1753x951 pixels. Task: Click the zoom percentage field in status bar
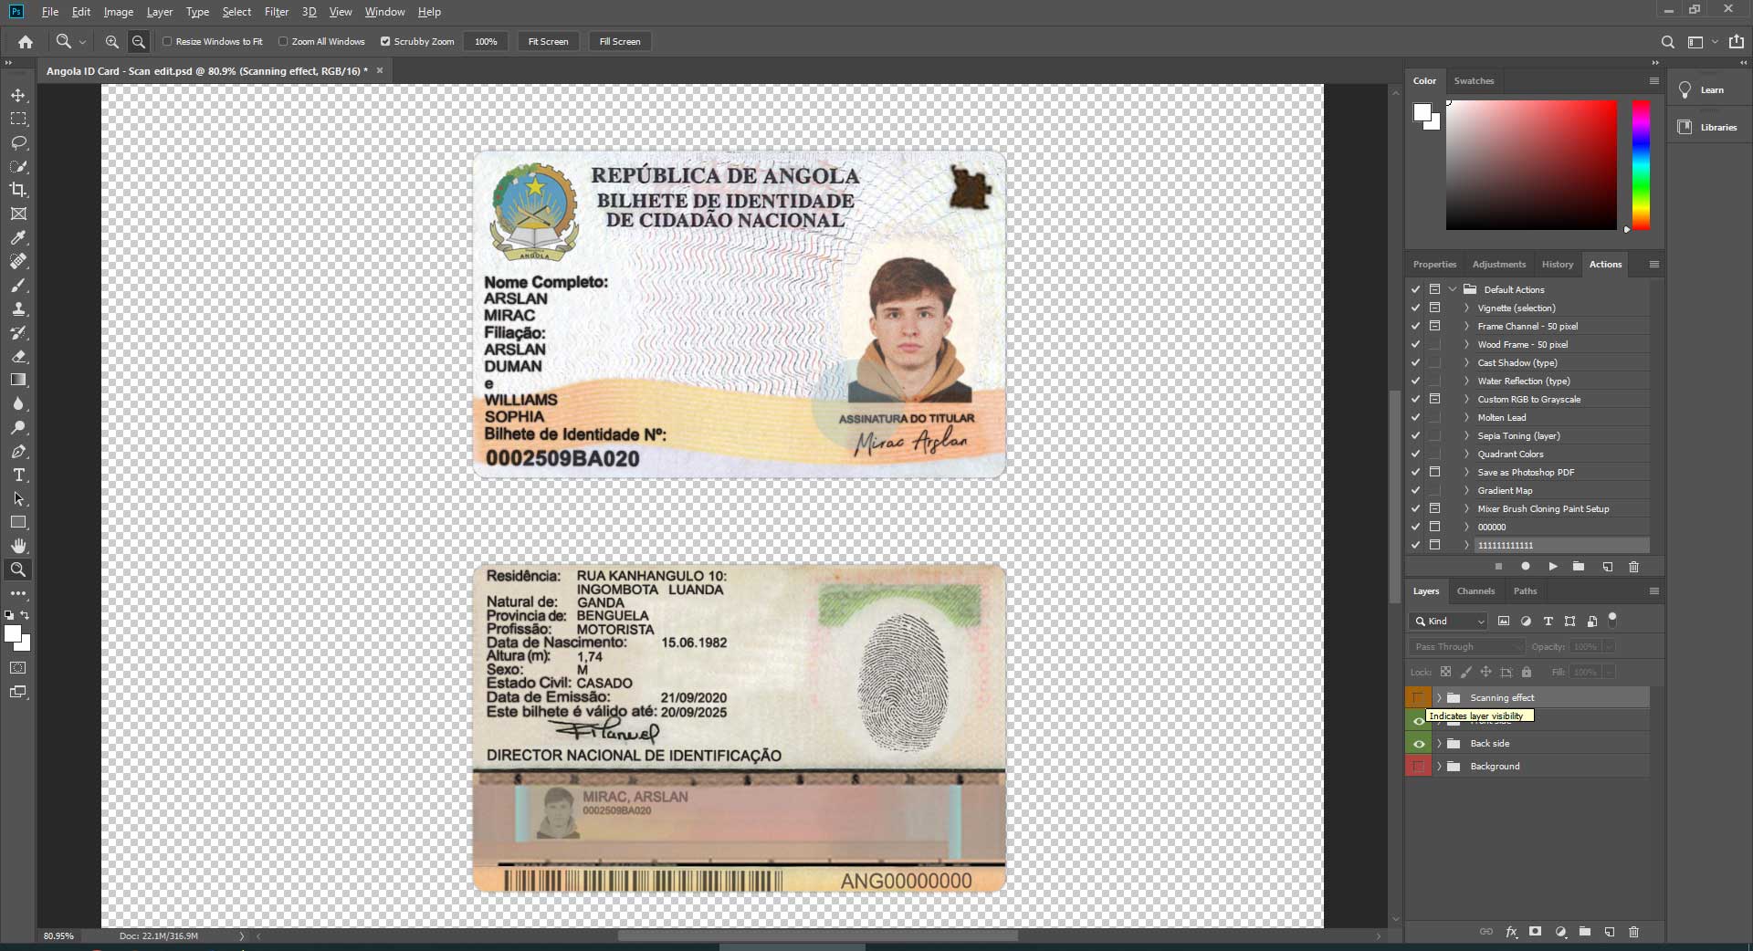58,935
